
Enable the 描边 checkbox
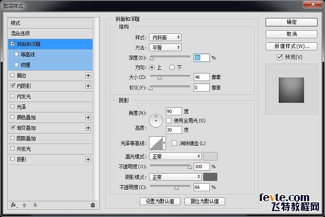point(13,75)
